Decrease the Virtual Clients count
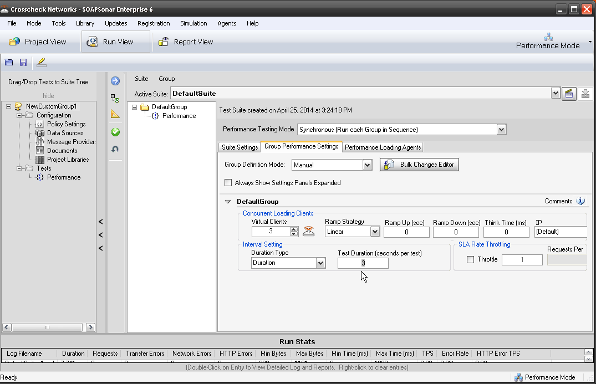Viewport: 596px width, 384px height. [293, 234]
